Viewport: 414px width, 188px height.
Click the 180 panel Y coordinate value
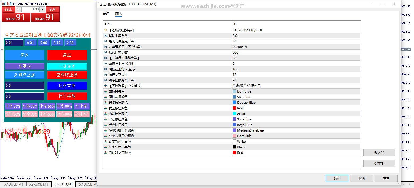[235, 69]
